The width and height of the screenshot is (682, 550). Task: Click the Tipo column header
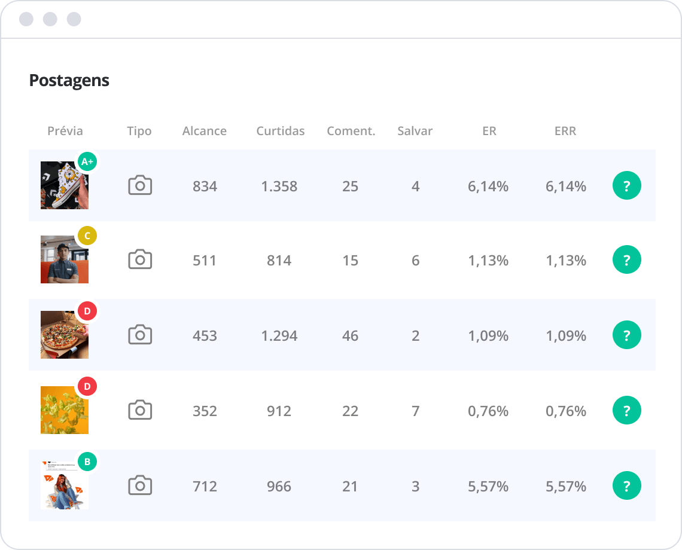(x=139, y=131)
